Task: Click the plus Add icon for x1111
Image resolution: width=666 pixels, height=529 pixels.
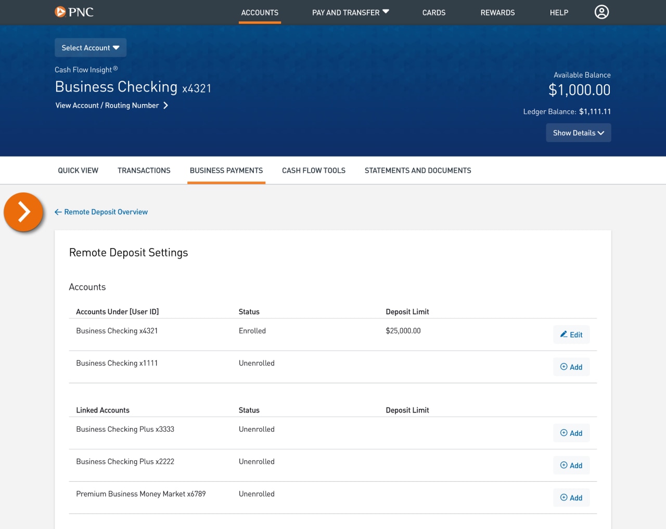Action: (x=563, y=366)
